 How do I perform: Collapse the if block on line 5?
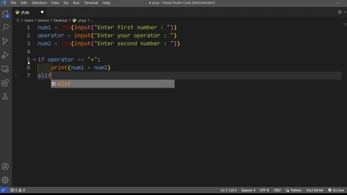pos(34,60)
